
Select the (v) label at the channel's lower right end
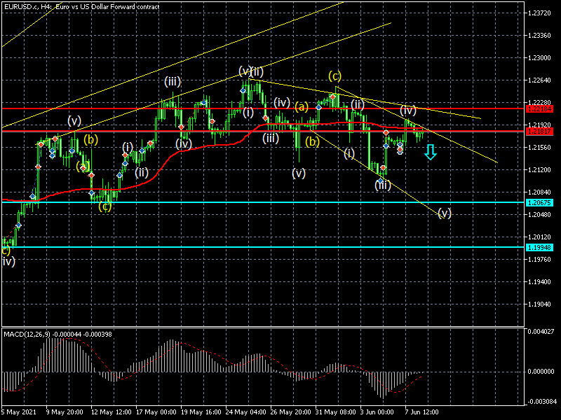444,213
